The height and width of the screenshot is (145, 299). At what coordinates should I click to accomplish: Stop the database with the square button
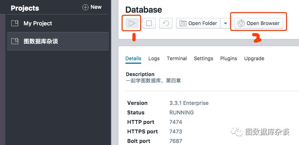click(x=149, y=23)
